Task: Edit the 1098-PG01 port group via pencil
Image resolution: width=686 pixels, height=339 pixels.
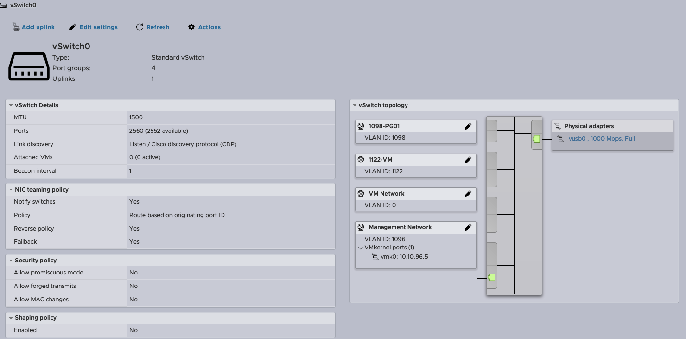Action: 468,126
